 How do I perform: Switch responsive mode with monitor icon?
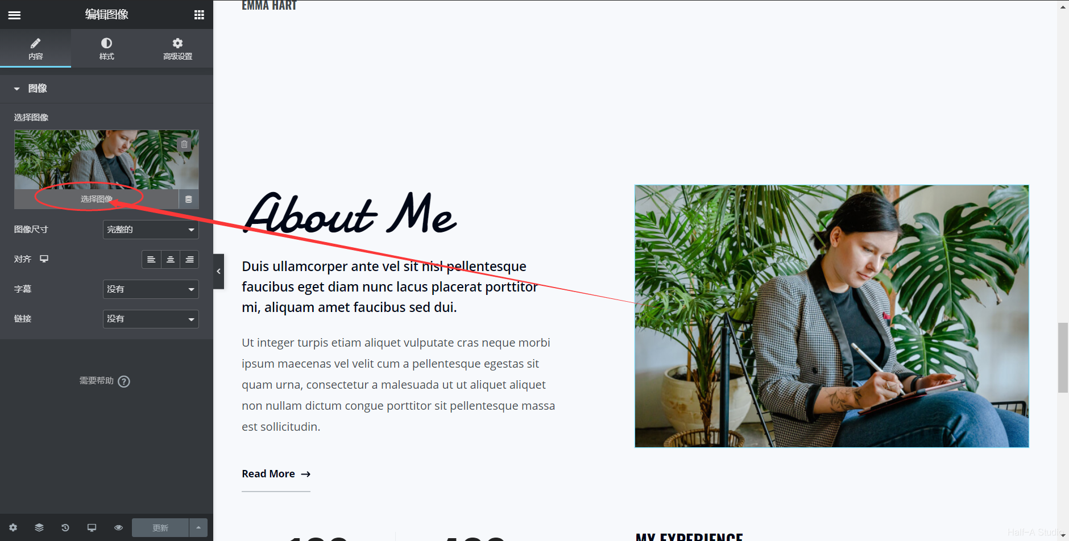click(x=92, y=527)
